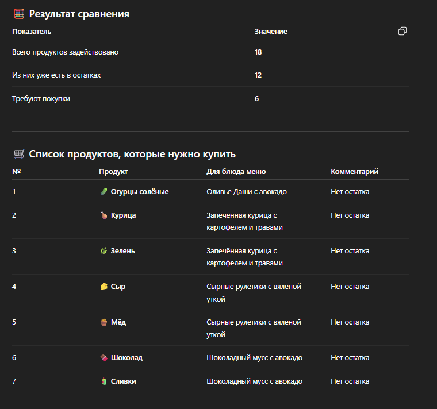
Task: Click the honey pot icon beside Мёд
Action: coord(103,322)
